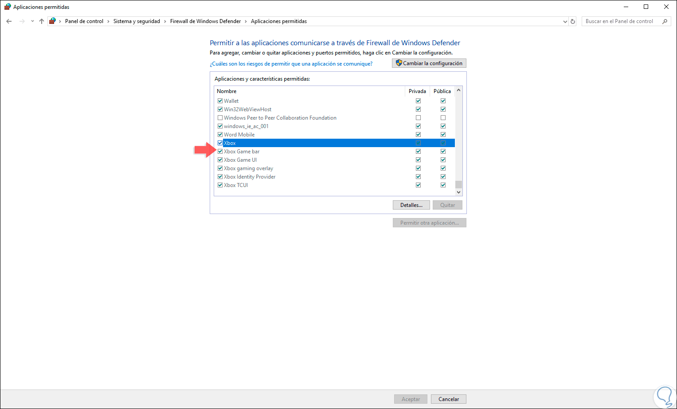Expand the chevron after Firewall de Windows Defender
Viewport: 677px width, 409px height.
246,21
